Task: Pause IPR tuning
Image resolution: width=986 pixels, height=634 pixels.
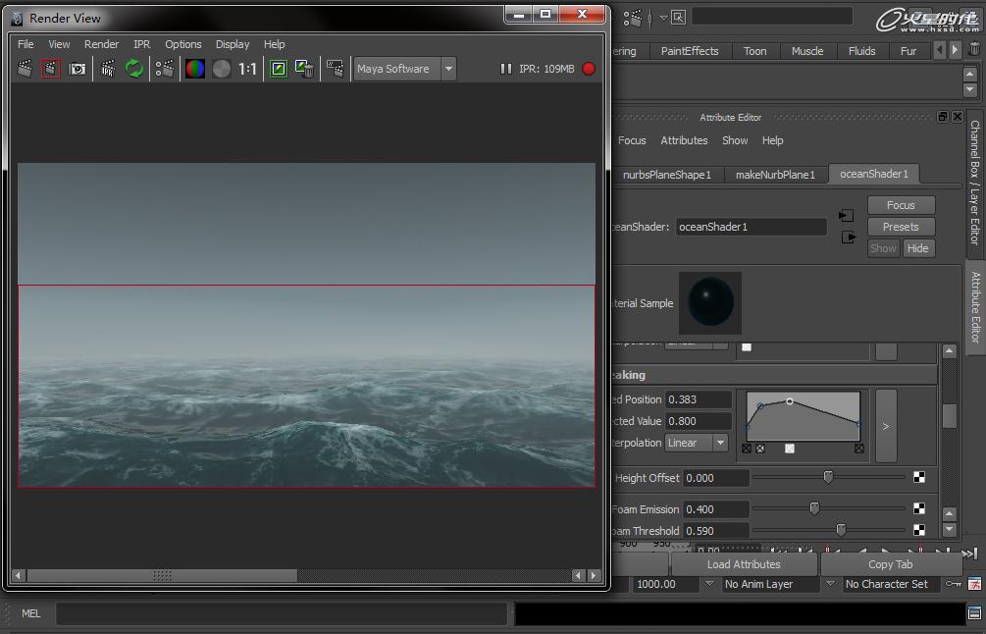Action: click(506, 69)
